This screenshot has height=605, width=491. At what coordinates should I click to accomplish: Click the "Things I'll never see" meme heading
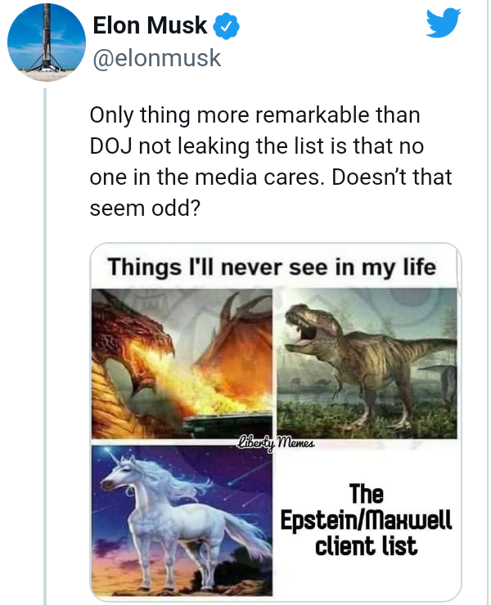tap(272, 267)
